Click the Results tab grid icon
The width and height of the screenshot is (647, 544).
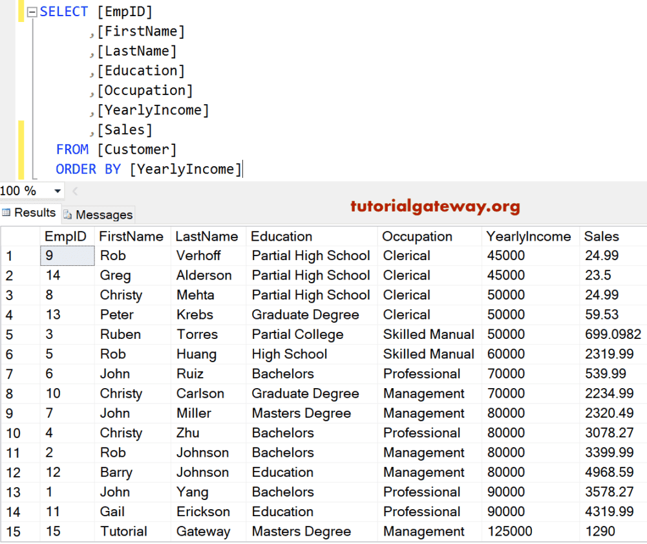pyautogui.click(x=8, y=213)
